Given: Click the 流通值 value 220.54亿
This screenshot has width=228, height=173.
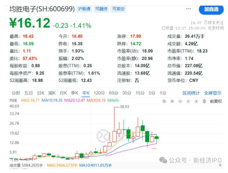Looking at the screenshot, I should [194, 73].
